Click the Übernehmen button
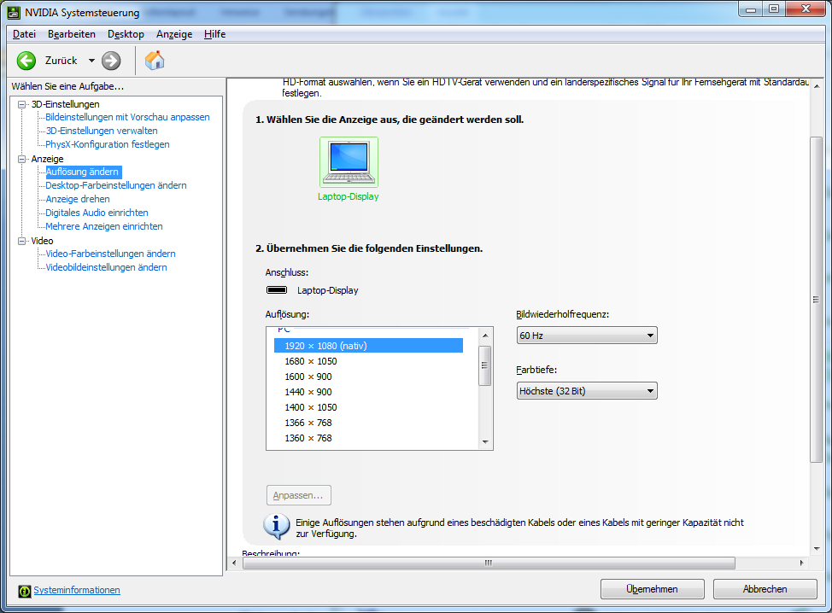The height and width of the screenshot is (613, 832). [652, 589]
